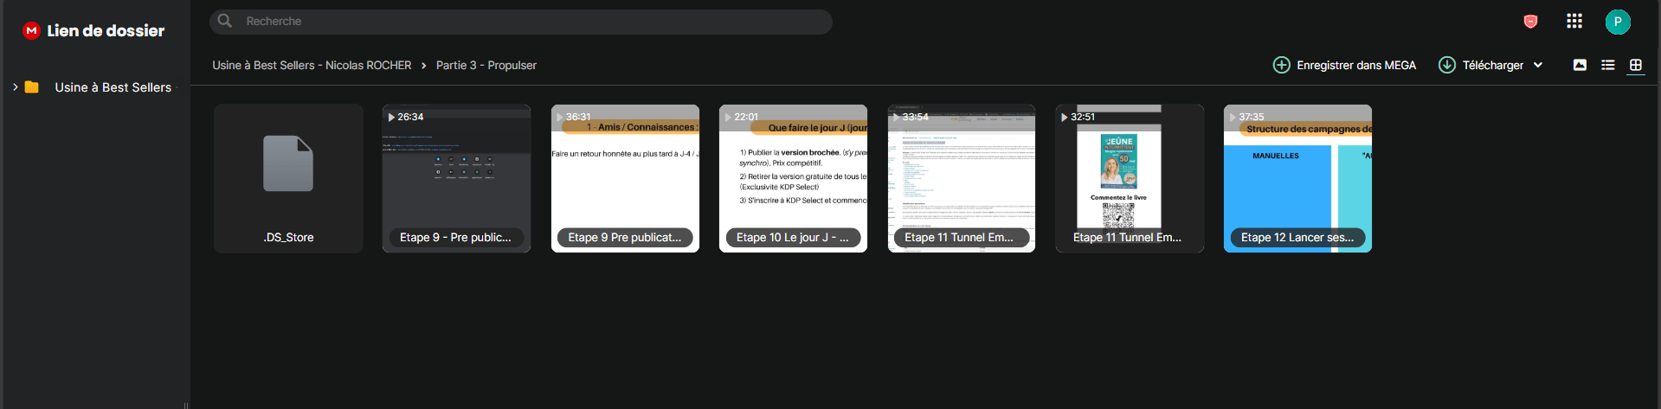Click the download arrow icon beside Télécharger

coord(1446,65)
